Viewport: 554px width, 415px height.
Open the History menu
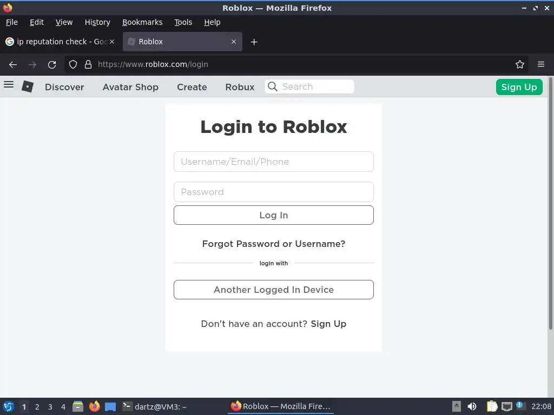(97, 22)
